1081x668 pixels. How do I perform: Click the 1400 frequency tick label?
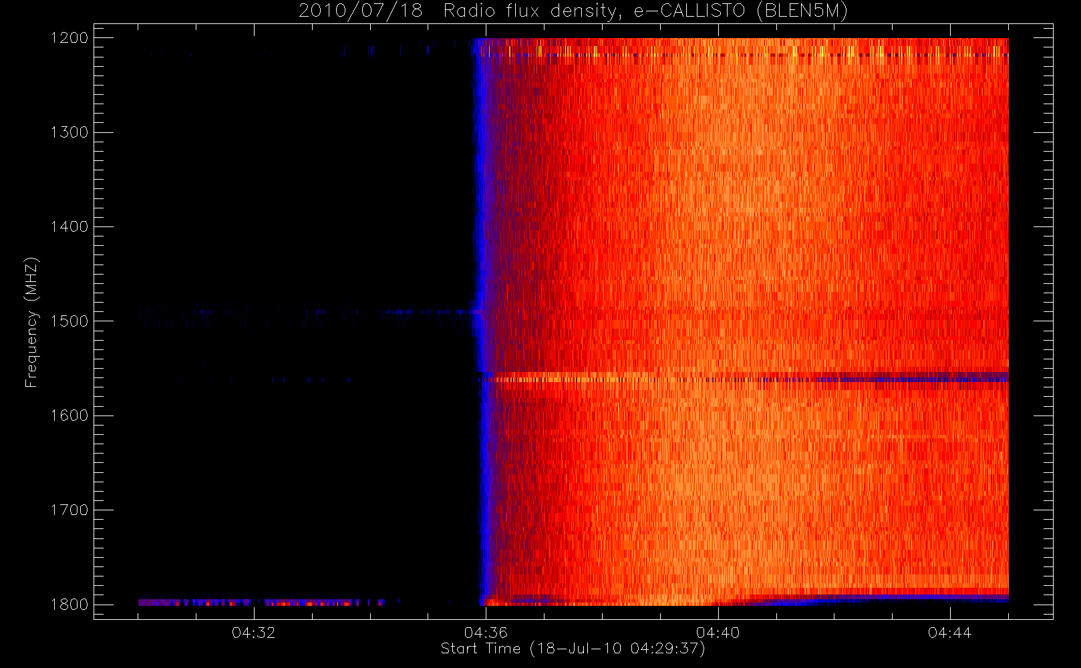tap(69, 227)
